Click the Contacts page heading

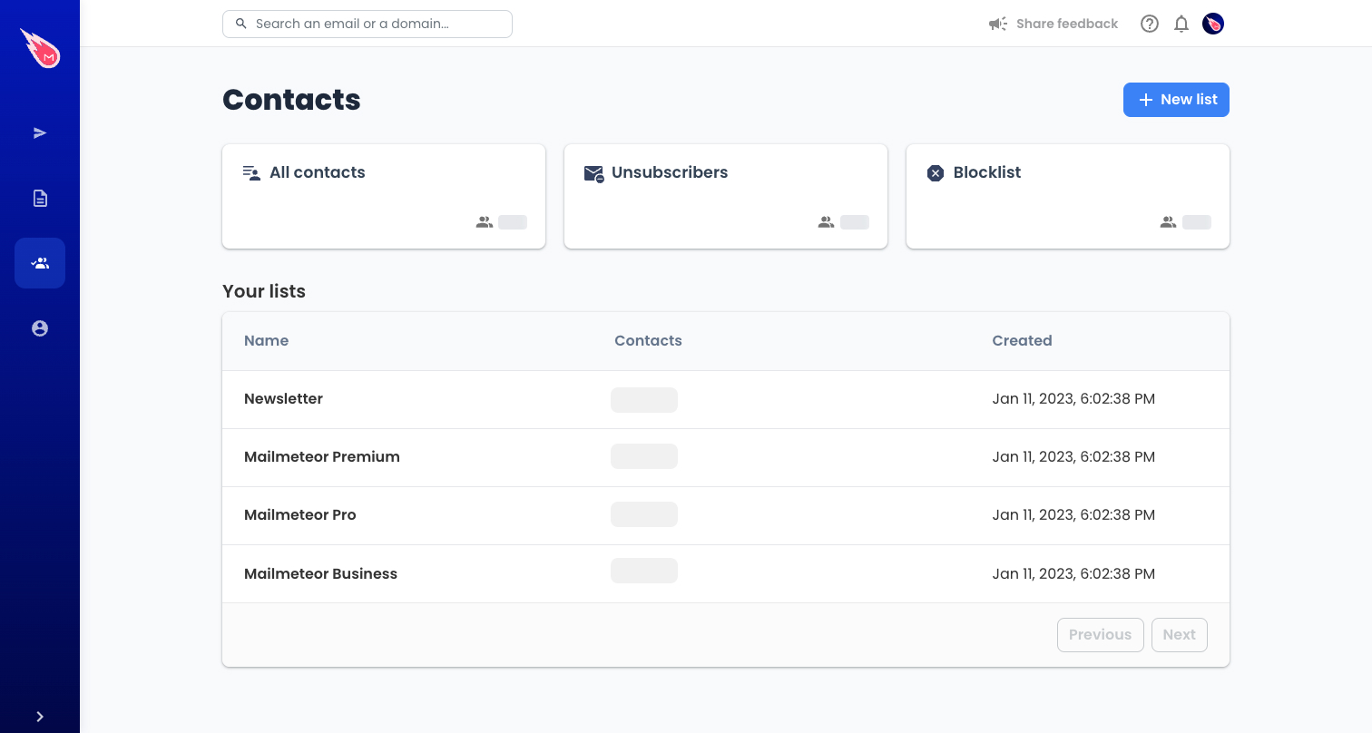pyautogui.click(x=291, y=100)
